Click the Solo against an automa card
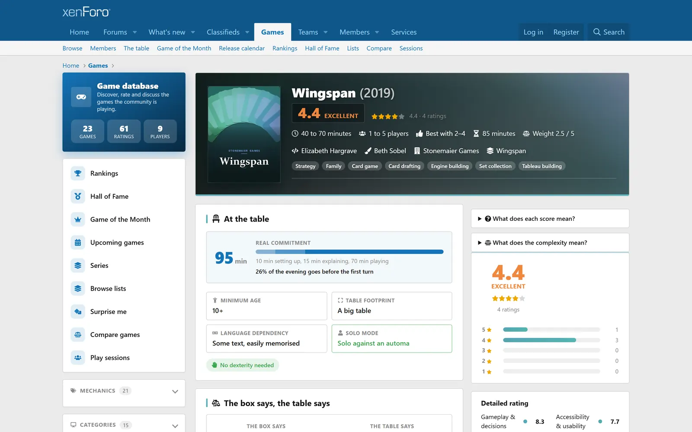Image resolution: width=692 pixels, height=432 pixels. (x=392, y=339)
